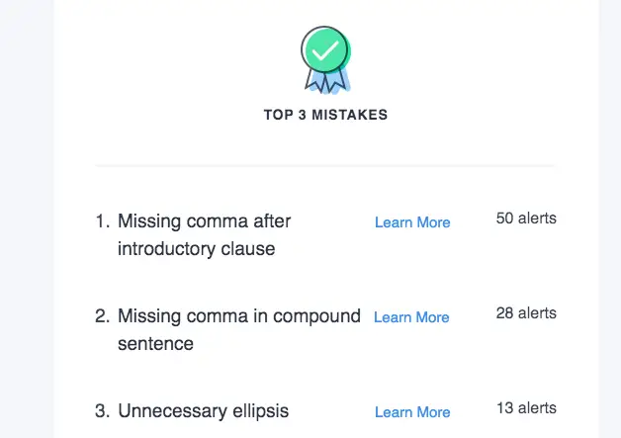Select the "Missing comma after" mistake title
Viewport: 621px width, 438px height.
[x=204, y=221]
